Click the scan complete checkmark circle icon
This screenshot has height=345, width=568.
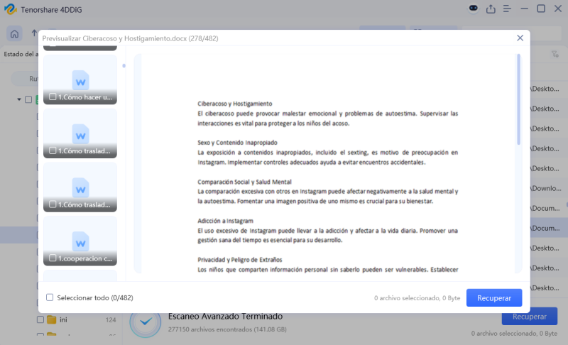coord(146,322)
